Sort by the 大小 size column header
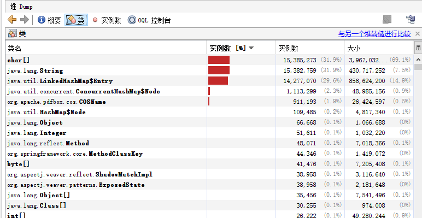Image resolution: width=422 pixels, height=218 pixels. (379, 48)
